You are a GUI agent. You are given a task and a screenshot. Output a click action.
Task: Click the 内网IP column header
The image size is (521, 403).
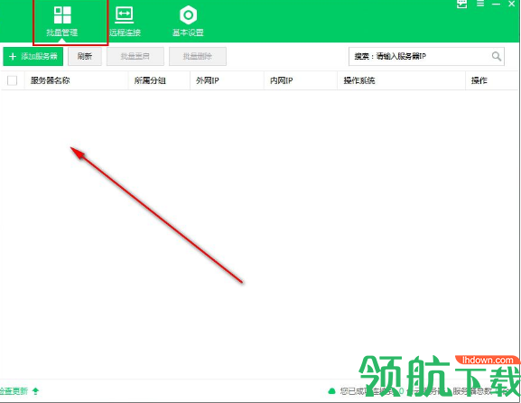tap(281, 80)
